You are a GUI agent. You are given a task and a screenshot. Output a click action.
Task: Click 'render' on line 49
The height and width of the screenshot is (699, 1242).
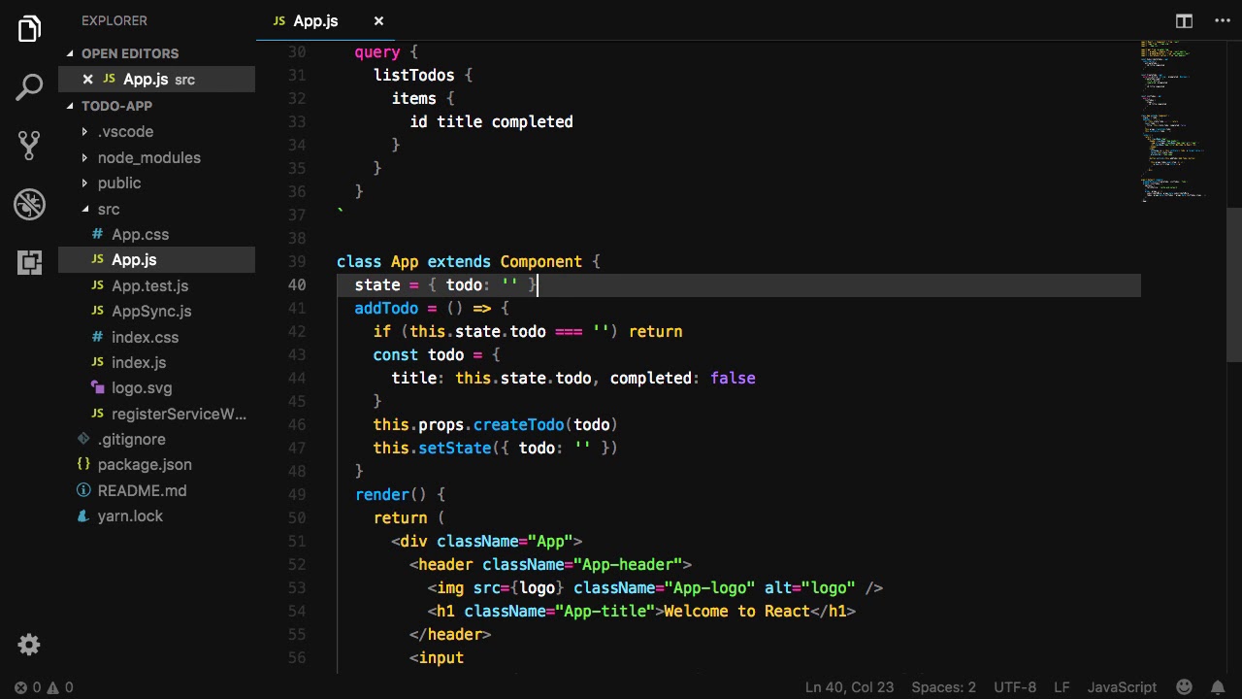[382, 494]
